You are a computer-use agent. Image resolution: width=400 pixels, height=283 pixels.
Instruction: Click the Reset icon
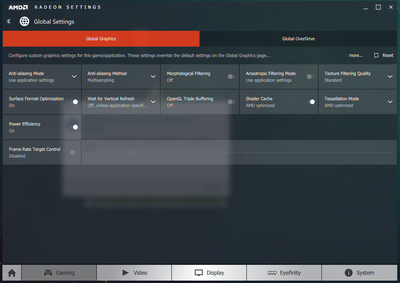click(376, 55)
